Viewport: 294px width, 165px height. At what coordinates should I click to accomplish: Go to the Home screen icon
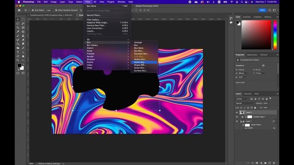(x=19, y=10)
